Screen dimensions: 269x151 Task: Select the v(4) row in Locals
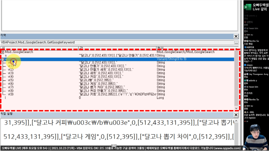coord(117,77)
